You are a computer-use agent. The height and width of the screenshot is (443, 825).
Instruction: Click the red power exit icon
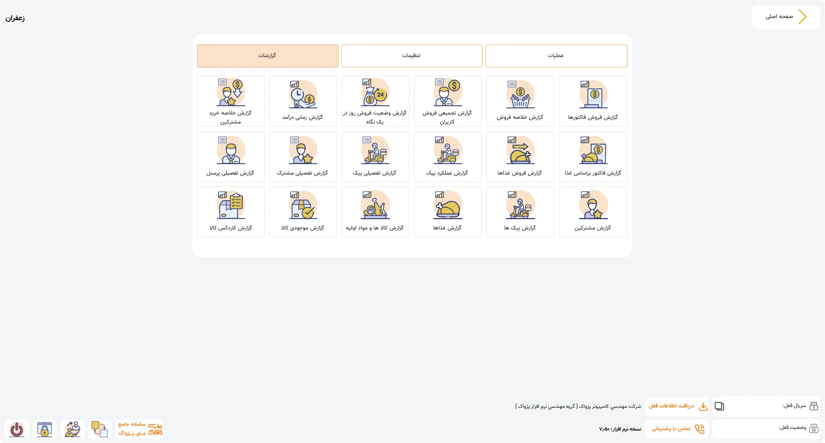click(x=17, y=429)
